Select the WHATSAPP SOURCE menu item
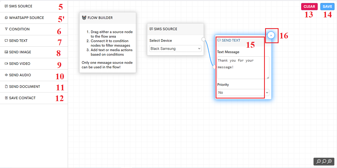Screen dimensions: 337x168 [34, 18]
